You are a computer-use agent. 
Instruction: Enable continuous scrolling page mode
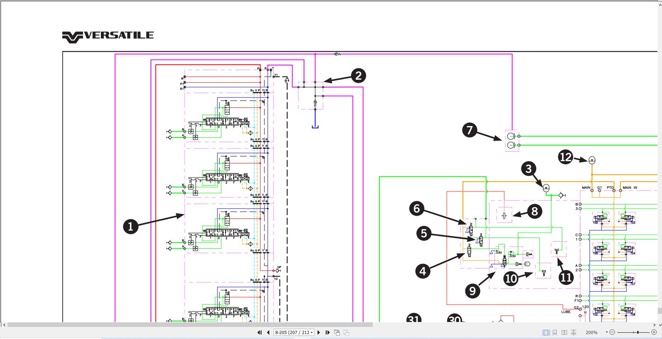click(x=555, y=332)
